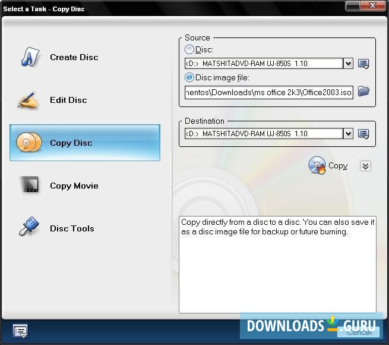
Task: Click the Copy button to start burning
Action: 328,165
